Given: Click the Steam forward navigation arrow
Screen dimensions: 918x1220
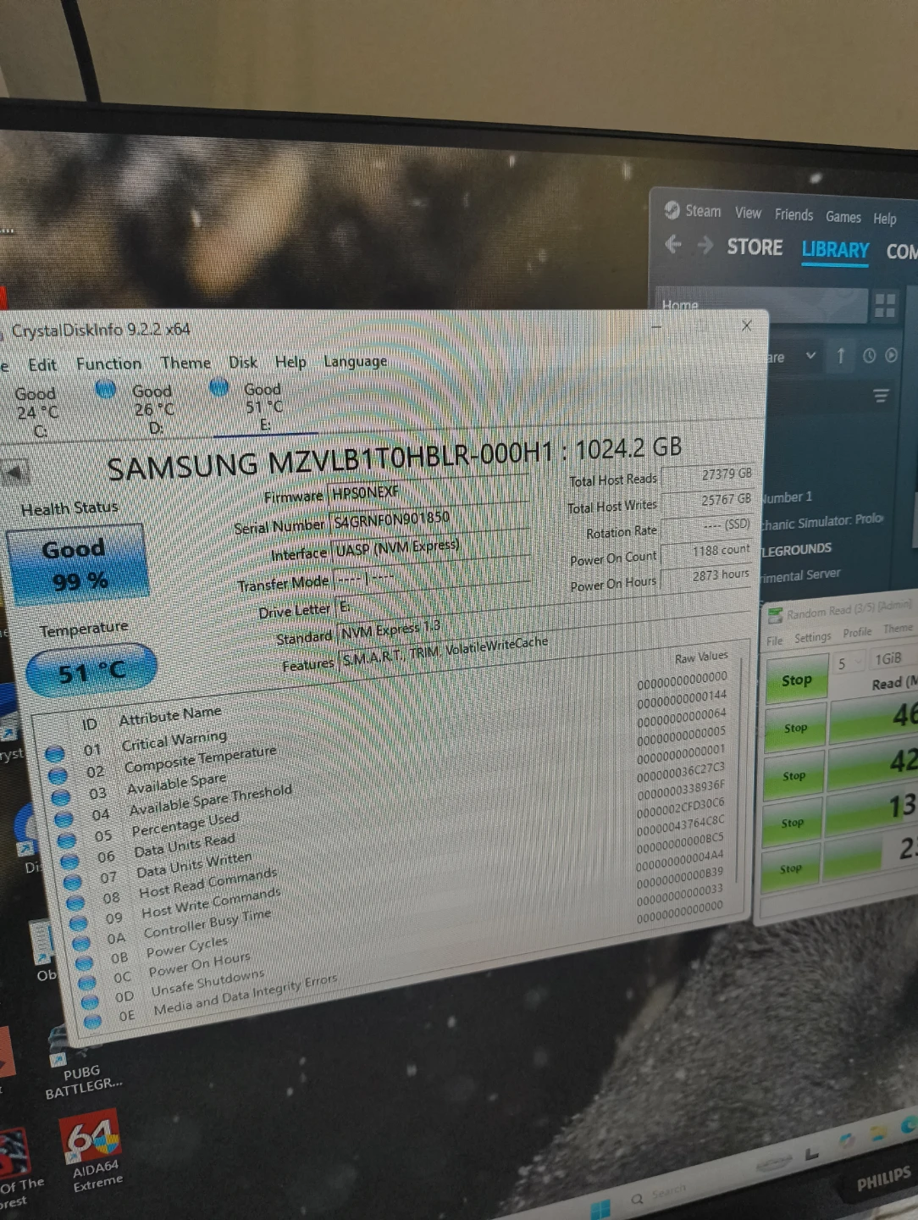Looking at the screenshot, I should (x=705, y=245).
